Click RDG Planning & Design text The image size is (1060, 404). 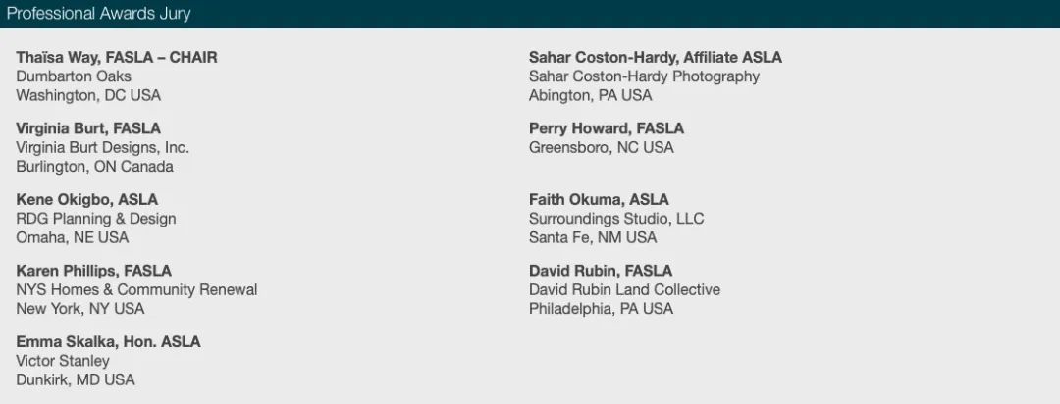(96, 219)
